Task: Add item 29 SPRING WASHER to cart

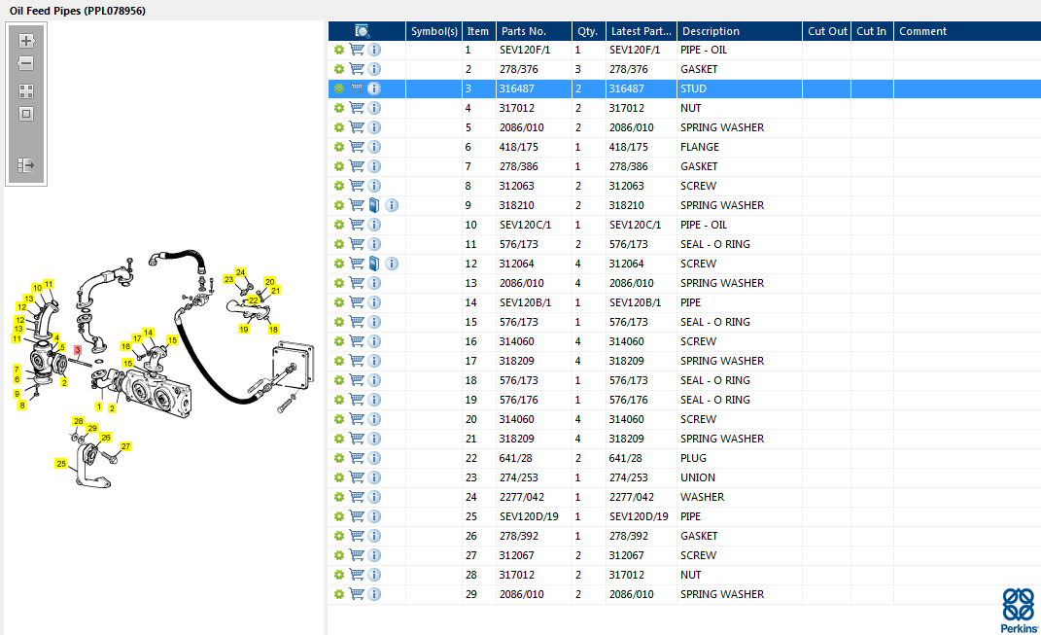Action: [357, 594]
